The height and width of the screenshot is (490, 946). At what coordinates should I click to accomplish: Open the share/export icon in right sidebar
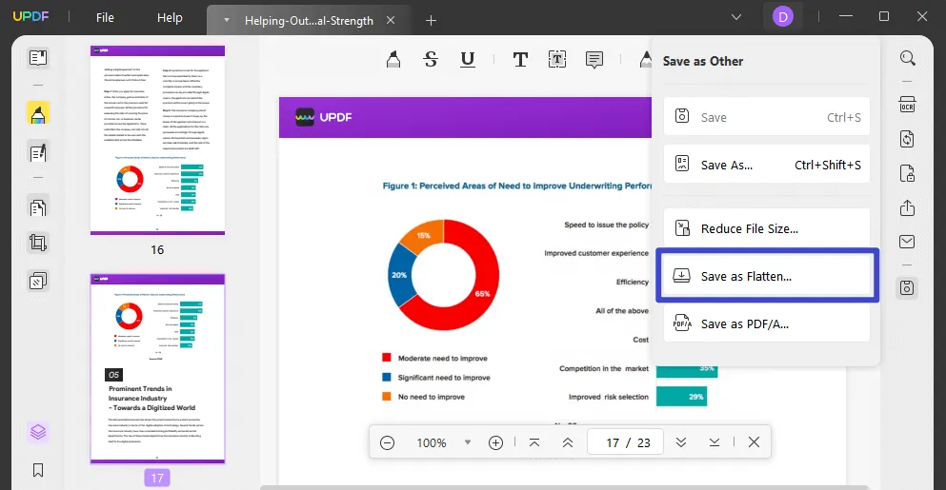click(907, 207)
